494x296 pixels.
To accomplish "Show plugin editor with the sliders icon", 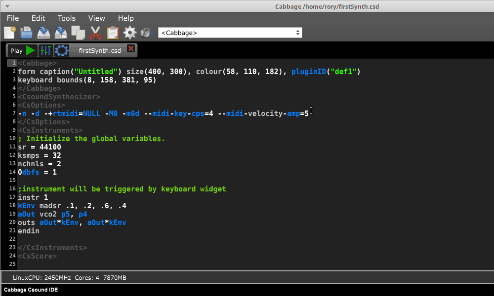I will tap(46, 50).
